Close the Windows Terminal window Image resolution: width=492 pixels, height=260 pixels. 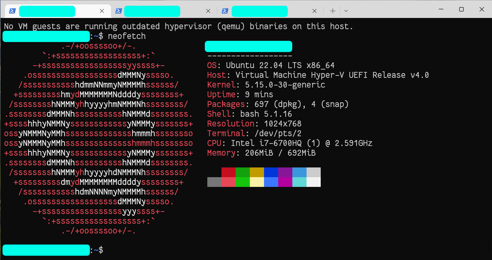(x=482, y=9)
